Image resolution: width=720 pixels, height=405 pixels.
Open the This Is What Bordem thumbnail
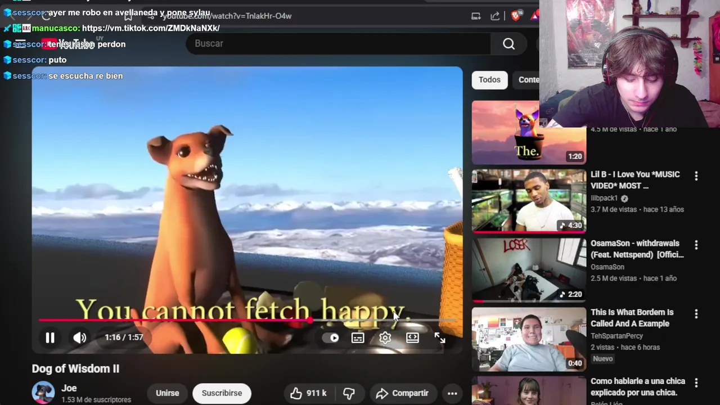(x=529, y=339)
